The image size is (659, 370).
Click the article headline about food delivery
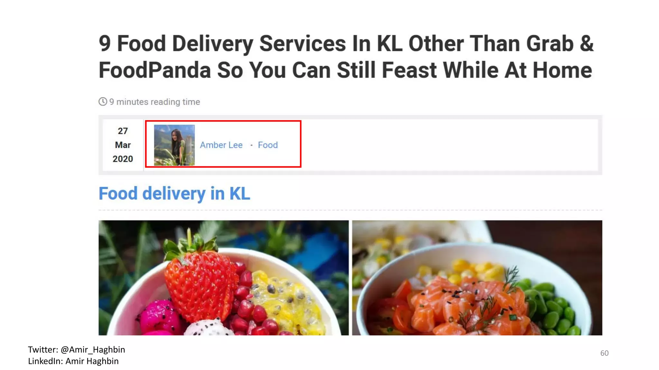(346, 57)
